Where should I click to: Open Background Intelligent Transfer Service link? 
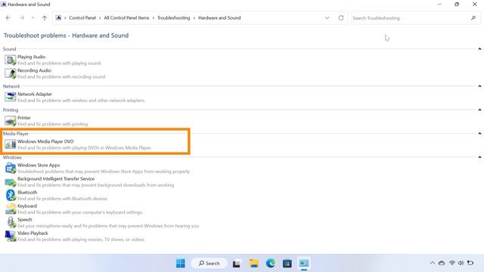coord(56,179)
